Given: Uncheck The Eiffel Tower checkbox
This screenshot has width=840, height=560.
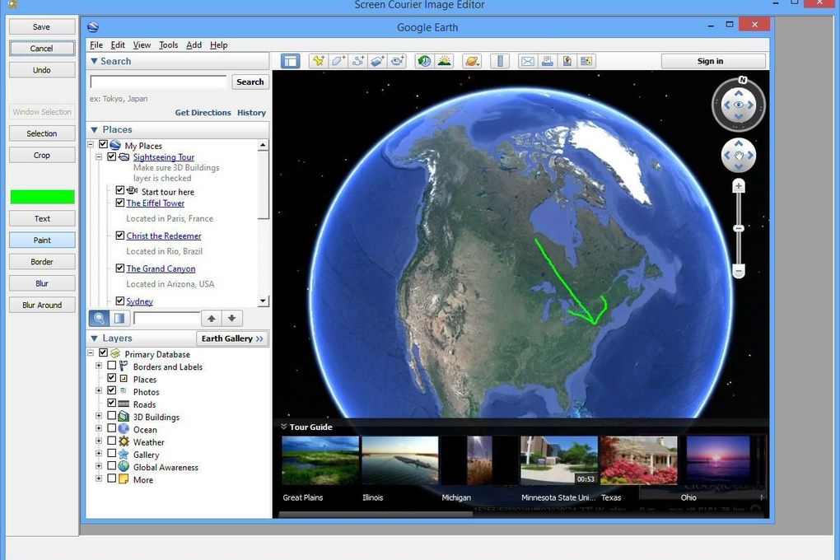Looking at the screenshot, I should click(x=120, y=203).
